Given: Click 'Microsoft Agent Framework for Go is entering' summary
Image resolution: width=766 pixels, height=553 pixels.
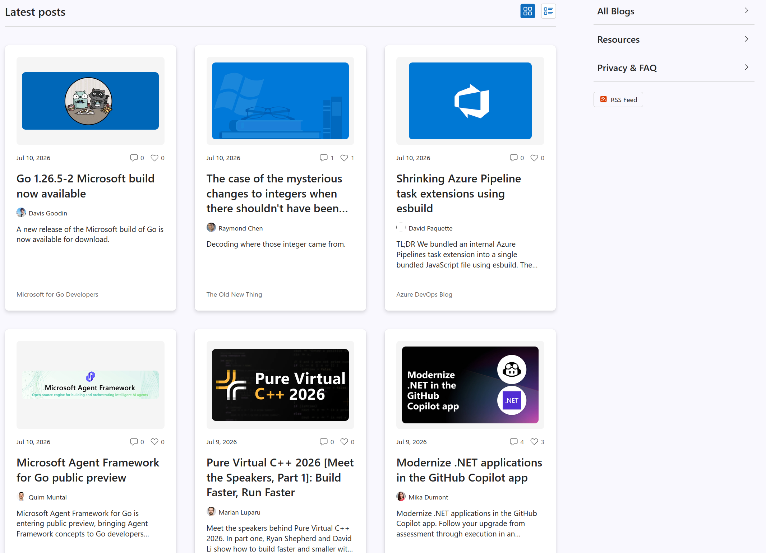Looking at the screenshot, I should point(83,524).
